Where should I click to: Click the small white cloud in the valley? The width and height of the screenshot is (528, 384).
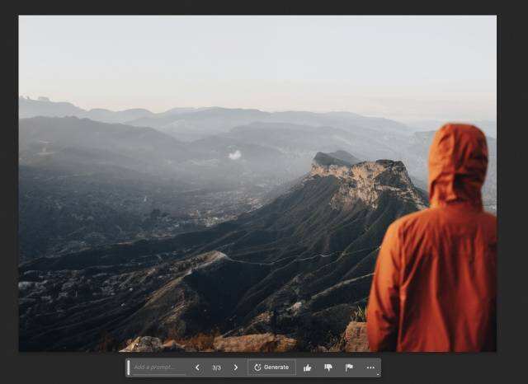[235, 154]
